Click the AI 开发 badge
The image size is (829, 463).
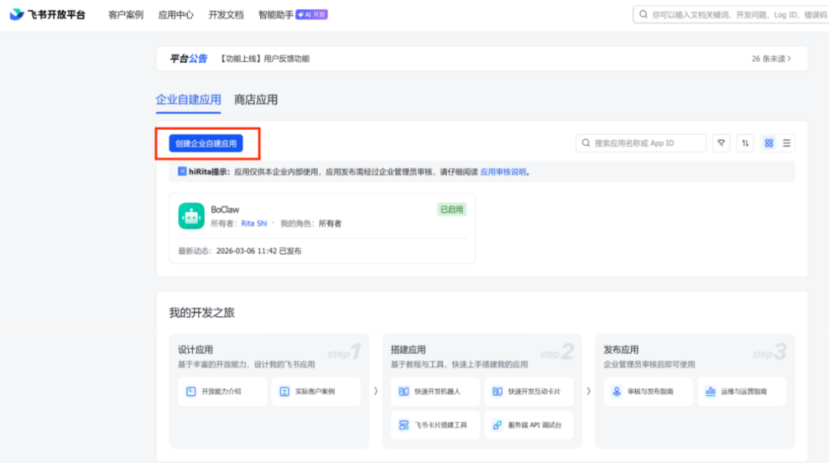(x=312, y=15)
